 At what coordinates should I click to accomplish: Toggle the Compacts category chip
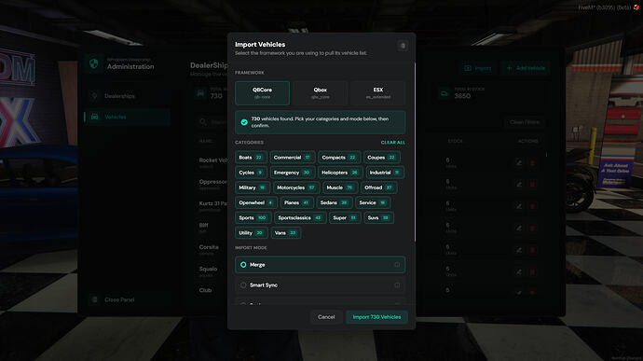[339, 158]
